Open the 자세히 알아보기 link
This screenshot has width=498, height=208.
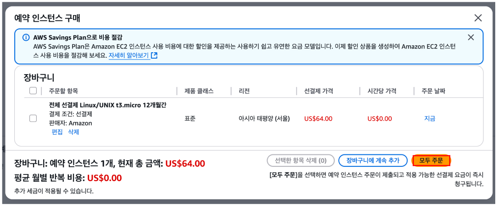click(129, 55)
